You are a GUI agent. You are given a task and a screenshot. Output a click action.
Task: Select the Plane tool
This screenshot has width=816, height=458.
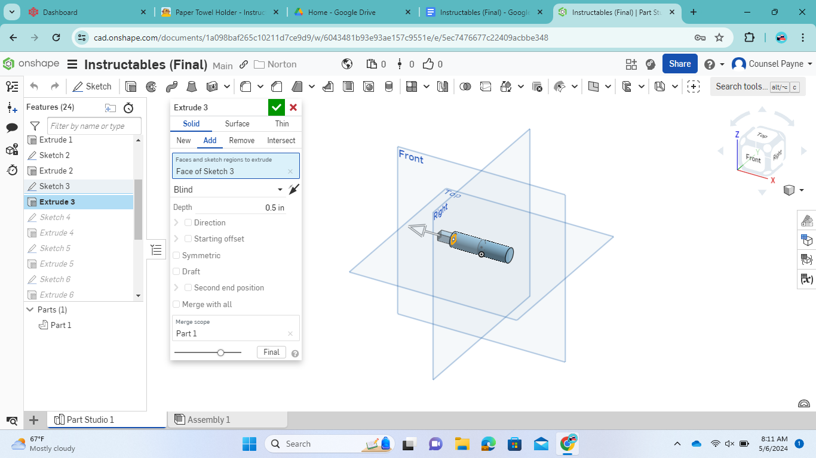[x=593, y=86]
